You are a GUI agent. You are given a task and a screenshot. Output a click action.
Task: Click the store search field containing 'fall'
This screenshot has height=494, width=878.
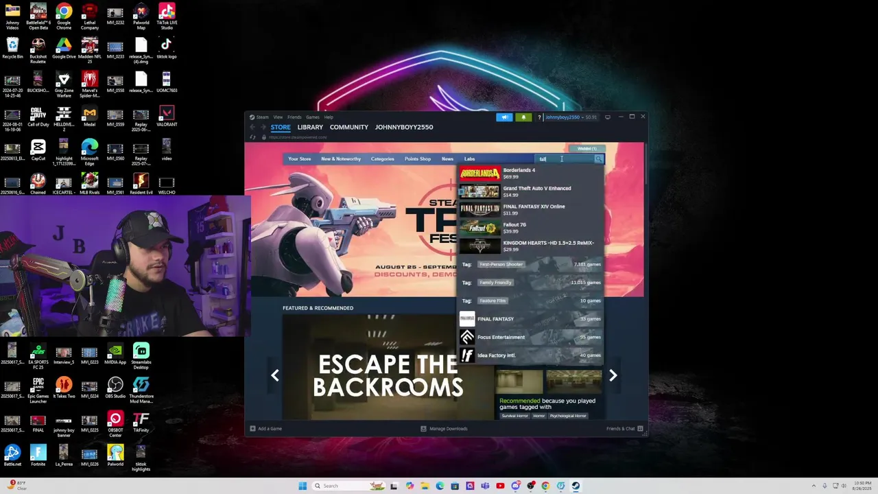click(565, 159)
